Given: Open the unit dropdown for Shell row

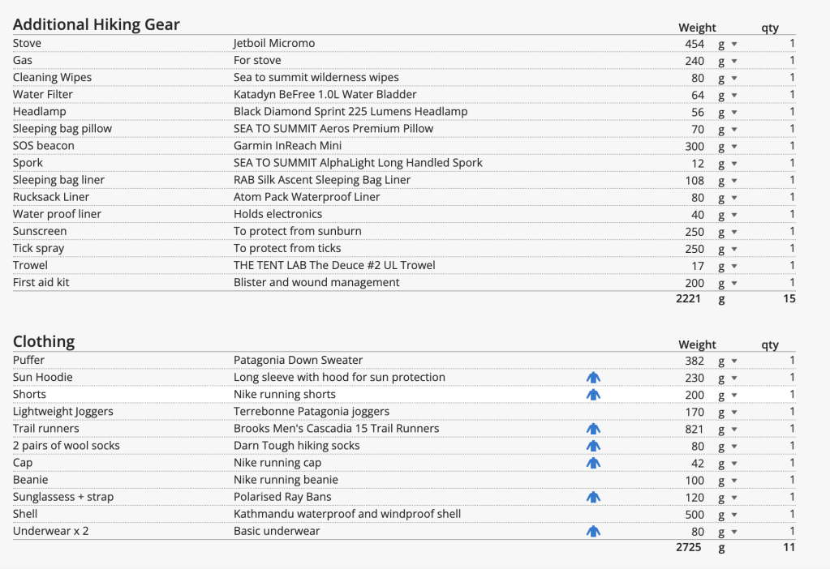Looking at the screenshot, I should pyautogui.click(x=727, y=515).
